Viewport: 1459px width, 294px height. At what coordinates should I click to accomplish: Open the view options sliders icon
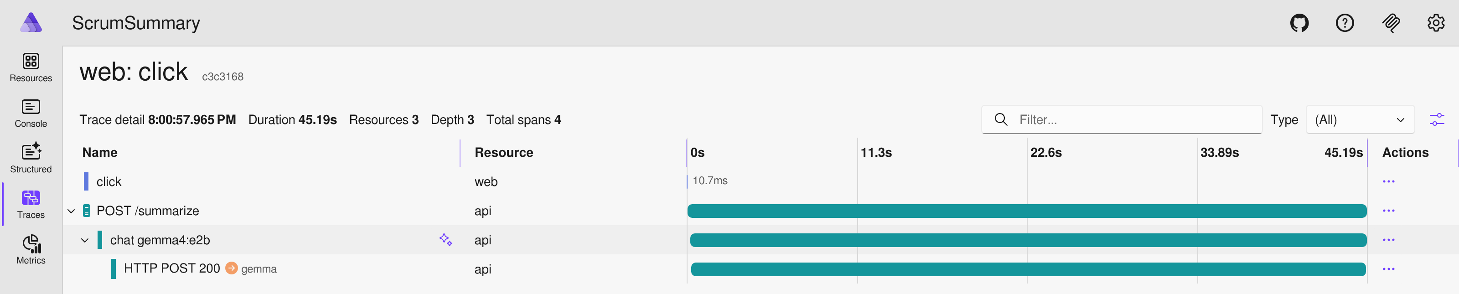pyautogui.click(x=1436, y=120)
